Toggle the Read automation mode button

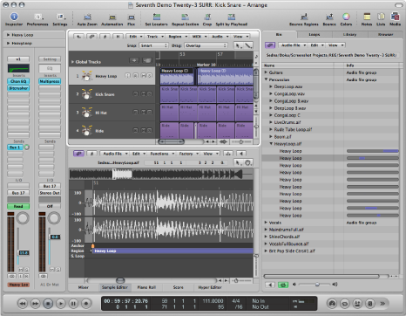[18, 206]
